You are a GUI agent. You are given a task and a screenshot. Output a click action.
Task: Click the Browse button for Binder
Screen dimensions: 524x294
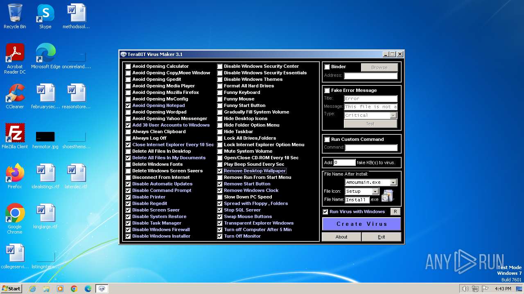pos(379,67)
